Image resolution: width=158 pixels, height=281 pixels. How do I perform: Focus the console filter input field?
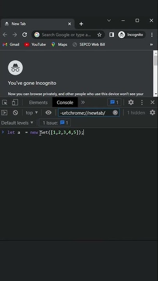click(85, 113)
